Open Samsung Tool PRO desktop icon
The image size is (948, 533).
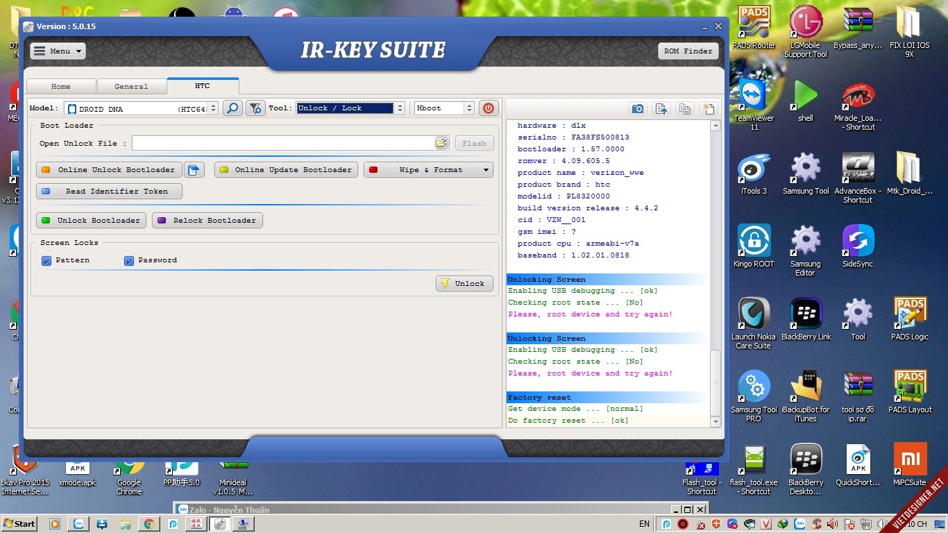coord(754,396)
